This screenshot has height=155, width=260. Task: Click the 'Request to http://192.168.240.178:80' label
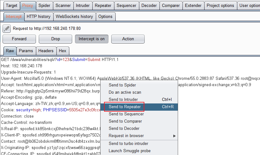click(x=47, y=29)
